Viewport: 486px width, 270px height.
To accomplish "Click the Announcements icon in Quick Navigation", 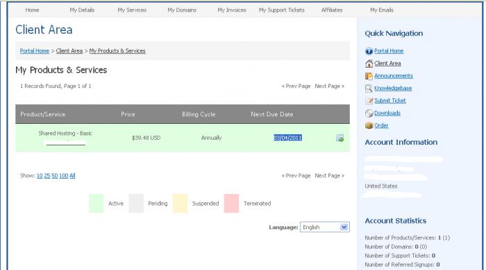I will click(369, 76).
